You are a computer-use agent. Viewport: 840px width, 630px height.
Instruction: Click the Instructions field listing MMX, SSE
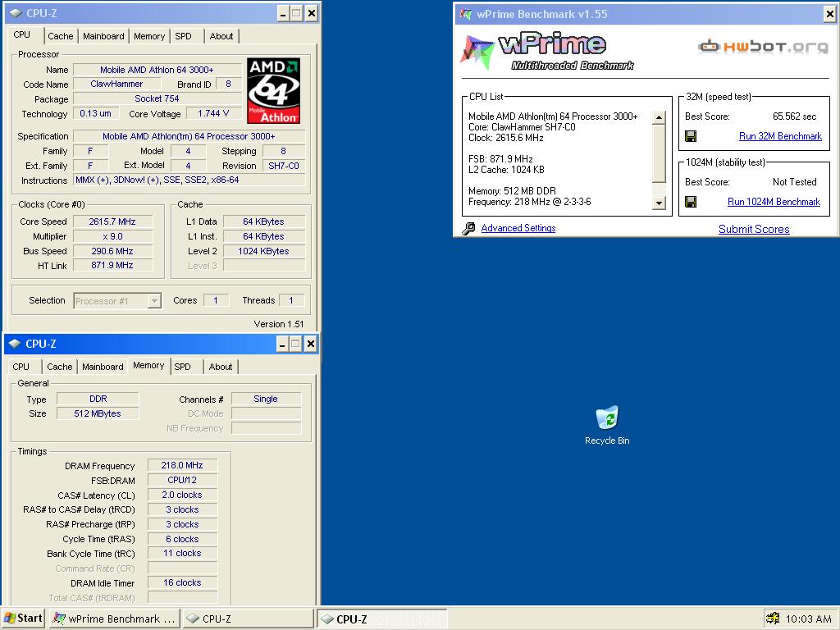(x=189, y=180)
